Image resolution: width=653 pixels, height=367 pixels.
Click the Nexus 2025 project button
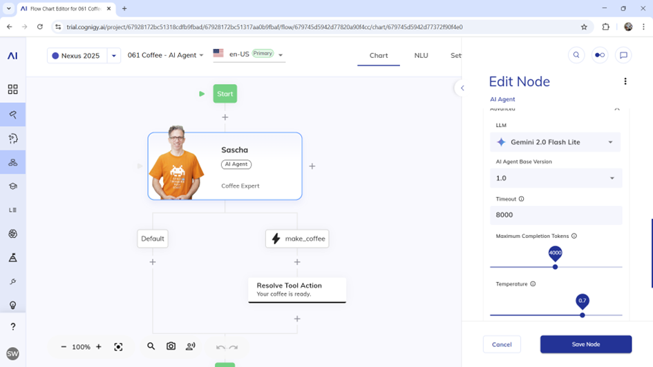77,56
